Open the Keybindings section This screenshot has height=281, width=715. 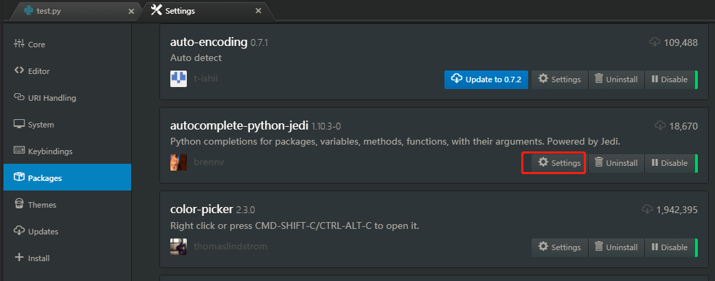[49, 151]
